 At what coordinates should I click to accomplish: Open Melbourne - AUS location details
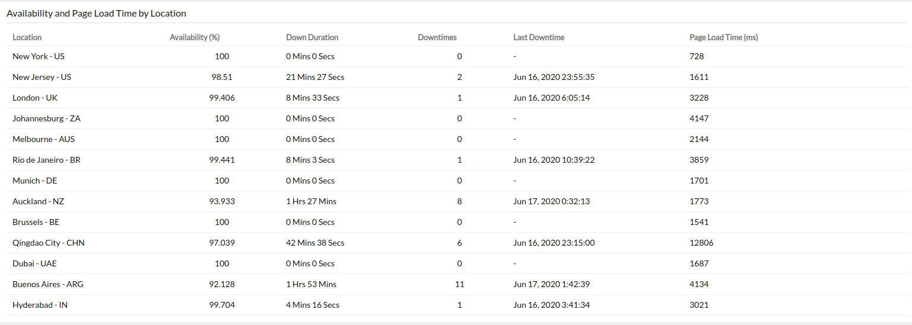[43, 139]
